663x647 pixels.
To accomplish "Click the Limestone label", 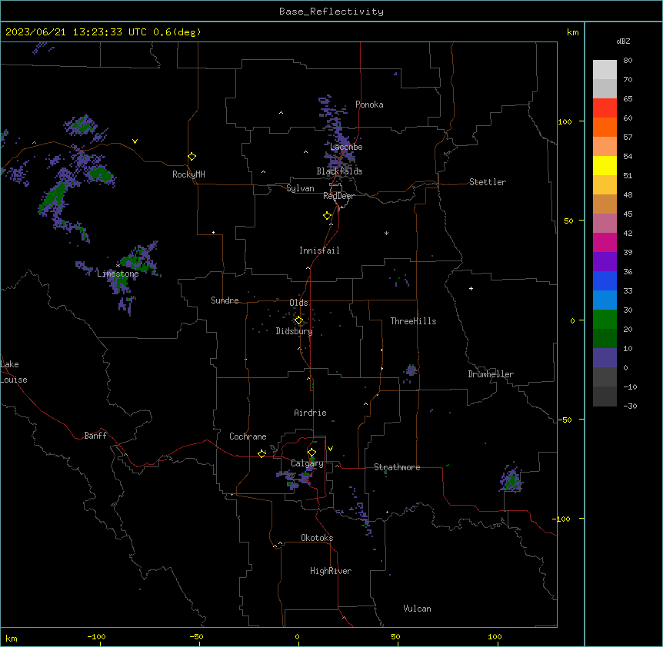I will click(x=118, y=274).
